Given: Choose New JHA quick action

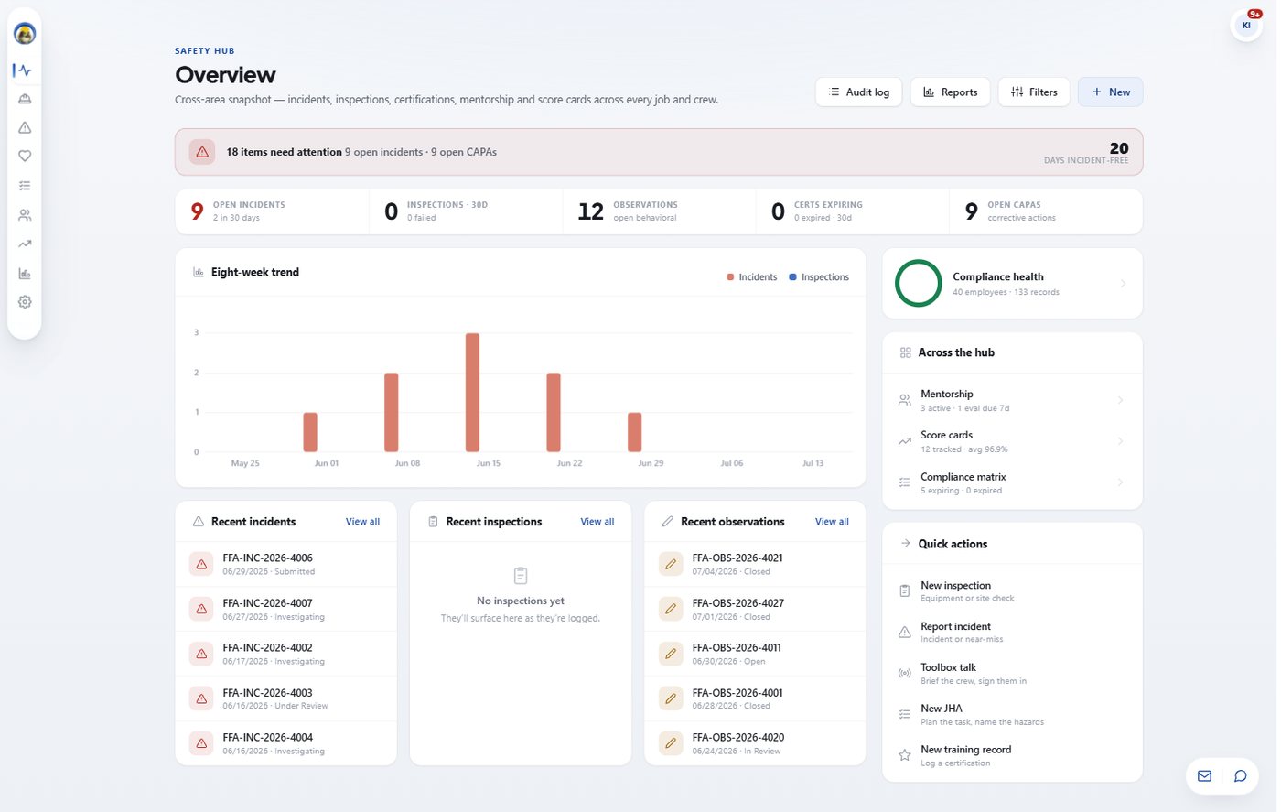Looking at the screenshot, I should point(1012,715).
